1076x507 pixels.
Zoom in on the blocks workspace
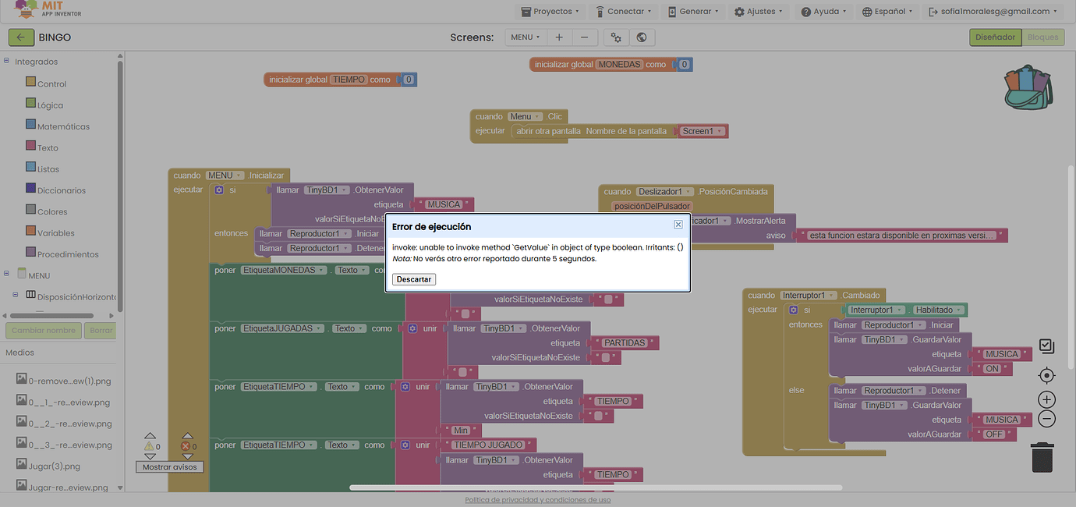(x=1046, y=400)
